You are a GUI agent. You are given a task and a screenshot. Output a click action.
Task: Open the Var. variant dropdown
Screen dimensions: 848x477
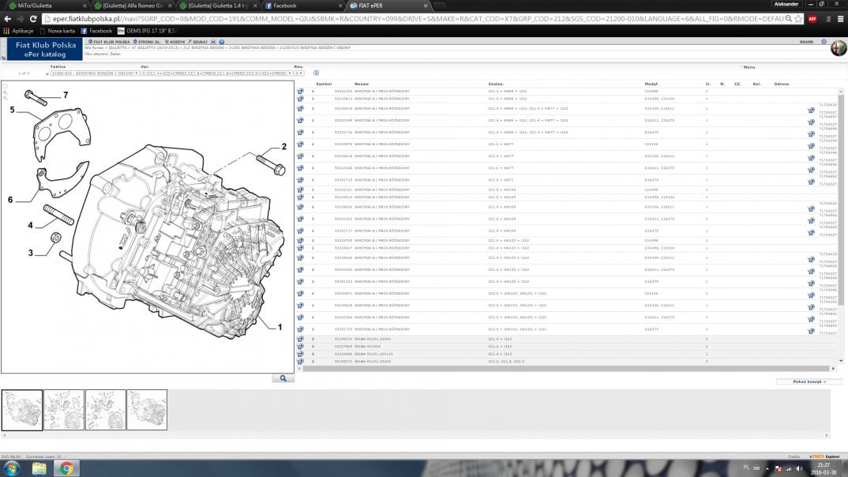pyautogui.click(x=216, y=73)
